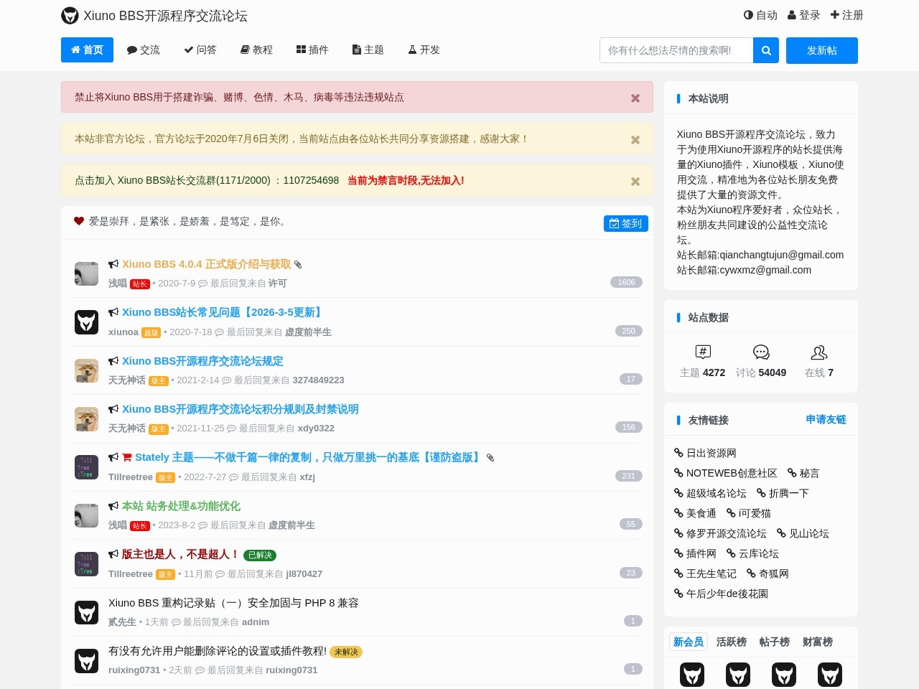
Task: Open Xiuno BBS 重构记录贴 thread
Action: tap(233, 603)
